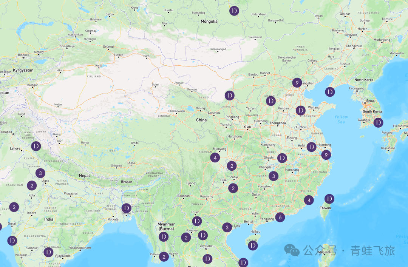Click the North Korea label
The image size is (408, 267).
364,80
